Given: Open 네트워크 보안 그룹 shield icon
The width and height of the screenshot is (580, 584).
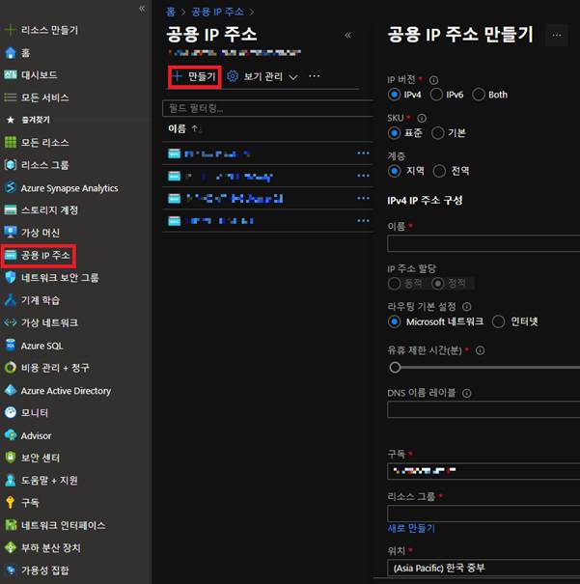Looking at the screenshot, I should 11,277.
